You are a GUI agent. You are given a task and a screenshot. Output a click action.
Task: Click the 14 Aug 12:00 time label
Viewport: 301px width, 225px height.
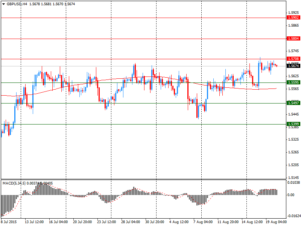252,222
